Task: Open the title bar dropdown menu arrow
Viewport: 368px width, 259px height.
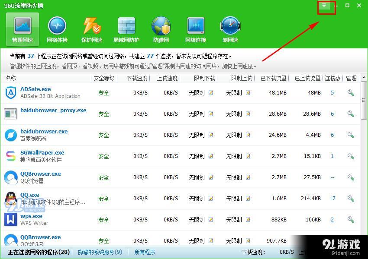Action: coord(324,5)
